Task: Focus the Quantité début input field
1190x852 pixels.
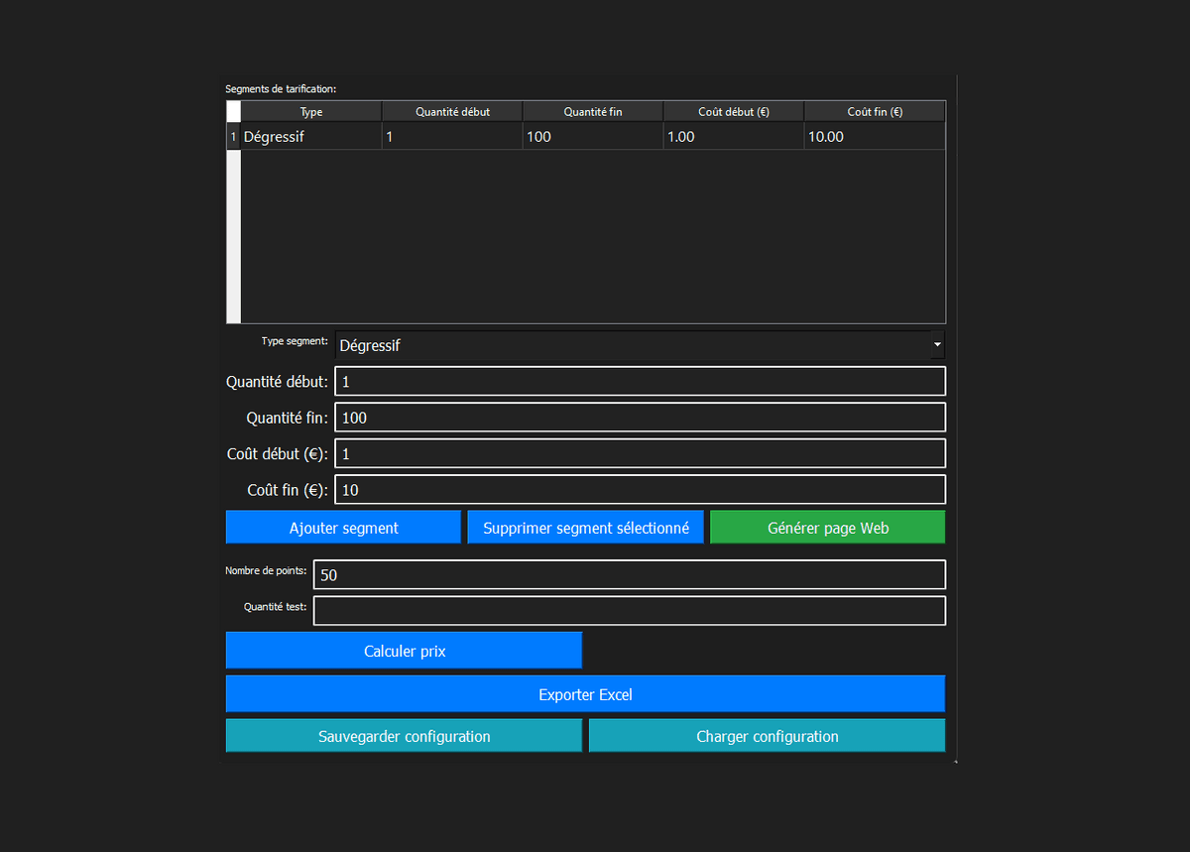Action: (x=640, y=382)
